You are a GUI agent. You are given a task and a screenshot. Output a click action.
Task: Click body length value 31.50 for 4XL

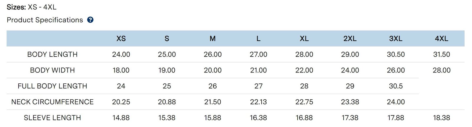click(x=441, y=55)
